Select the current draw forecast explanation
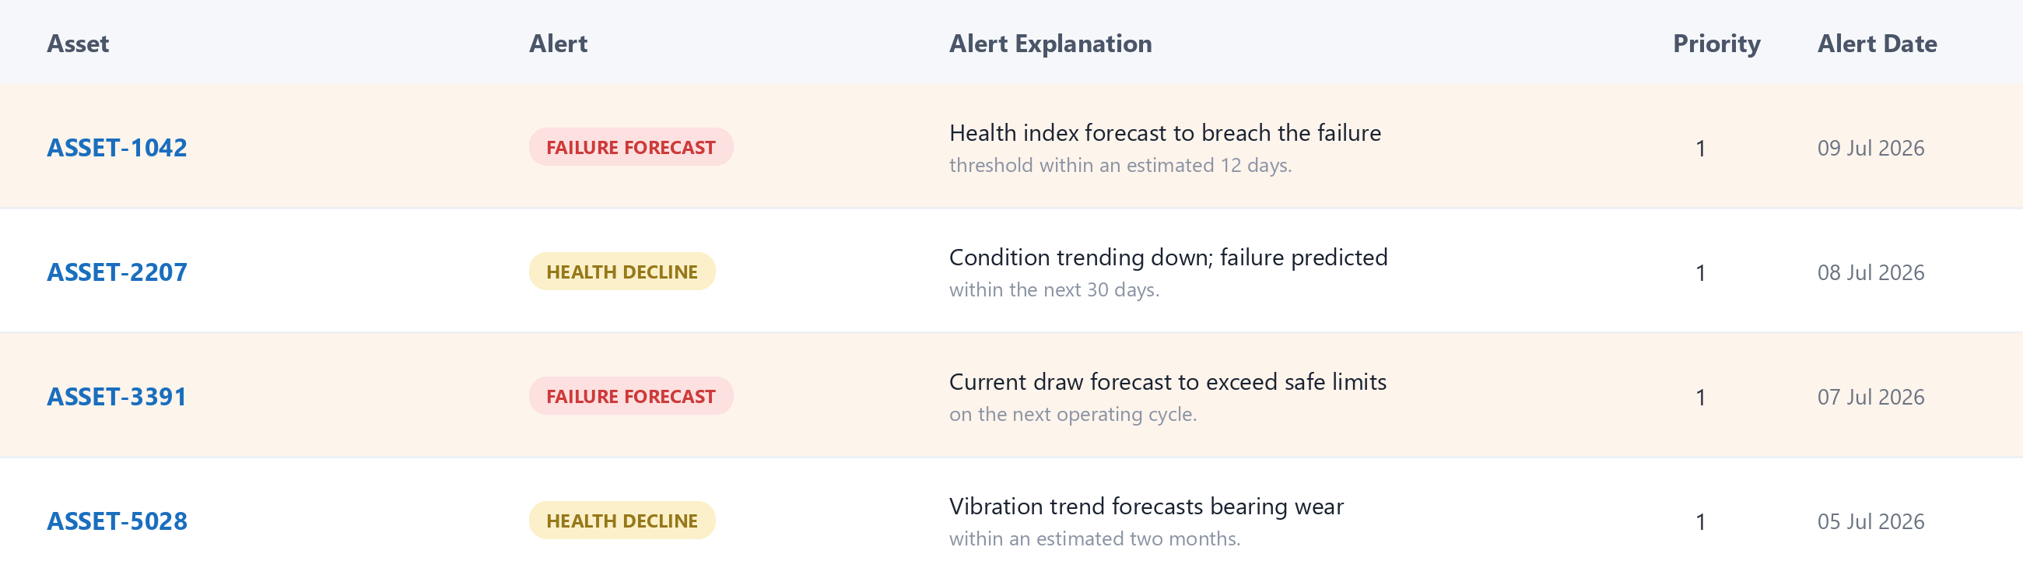The image size is (2023, 582). tap(1167, 397)
